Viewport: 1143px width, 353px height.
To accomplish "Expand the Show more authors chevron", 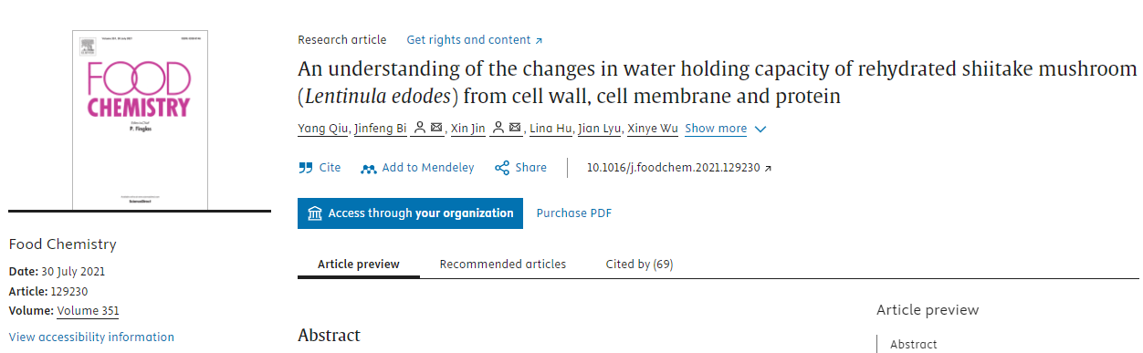I will (x=760, y=130).
